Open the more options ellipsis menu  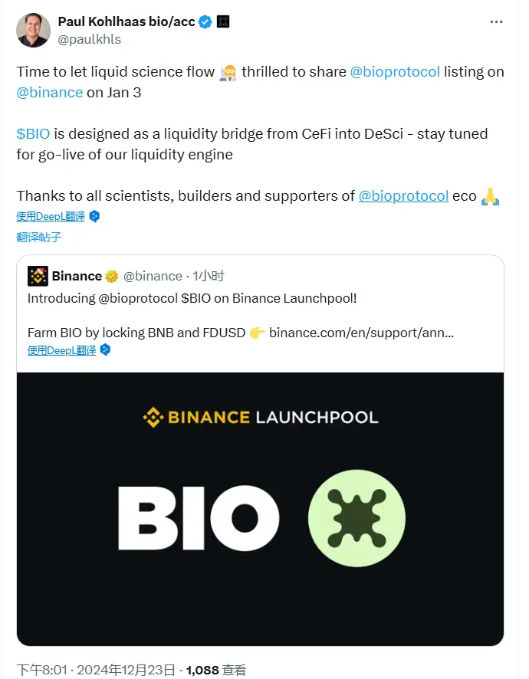pyautogui.click(x=496, y=22)
